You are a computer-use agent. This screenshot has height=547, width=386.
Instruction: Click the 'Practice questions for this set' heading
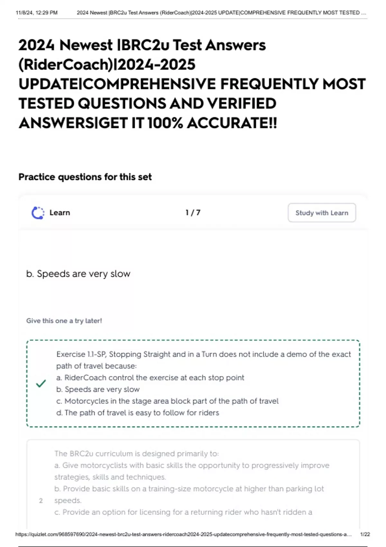(85, 177)
